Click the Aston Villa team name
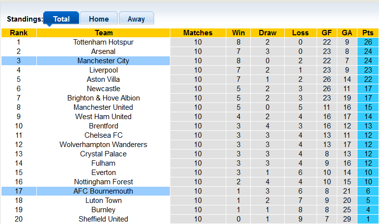This screenshot has height=224, width=379. pos(104,79)
